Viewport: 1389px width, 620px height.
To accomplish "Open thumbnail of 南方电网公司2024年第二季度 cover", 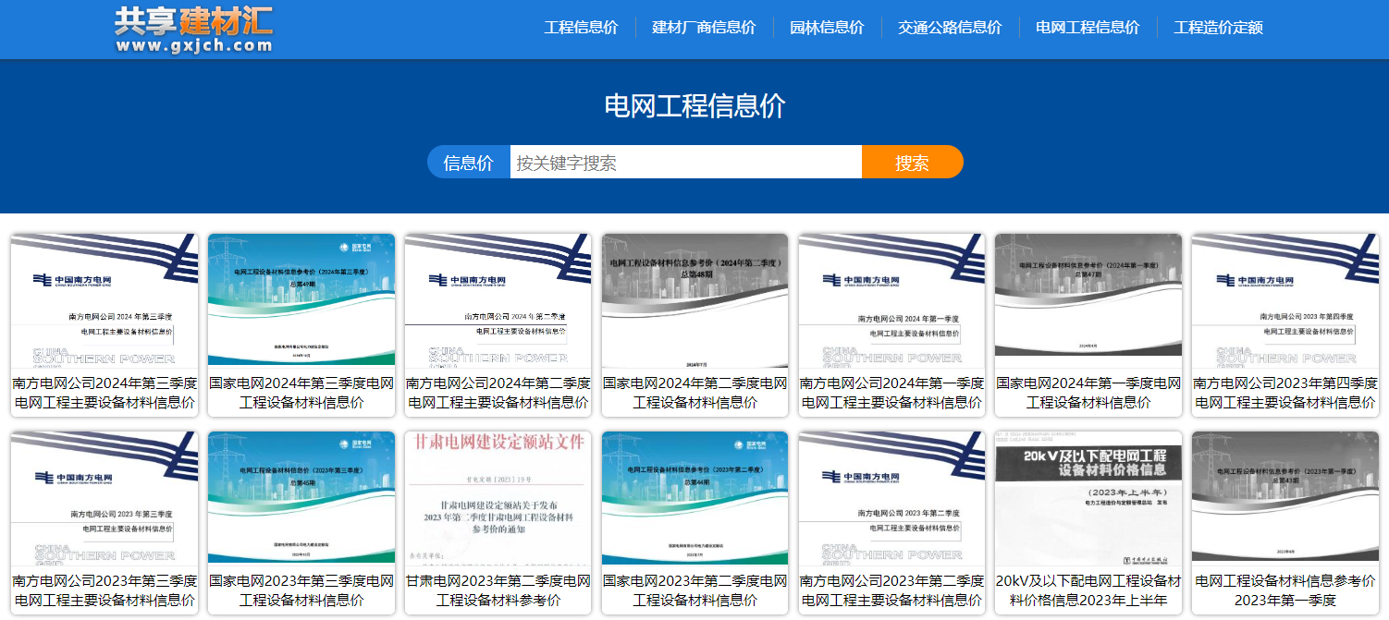I will [x=498, y=300].
